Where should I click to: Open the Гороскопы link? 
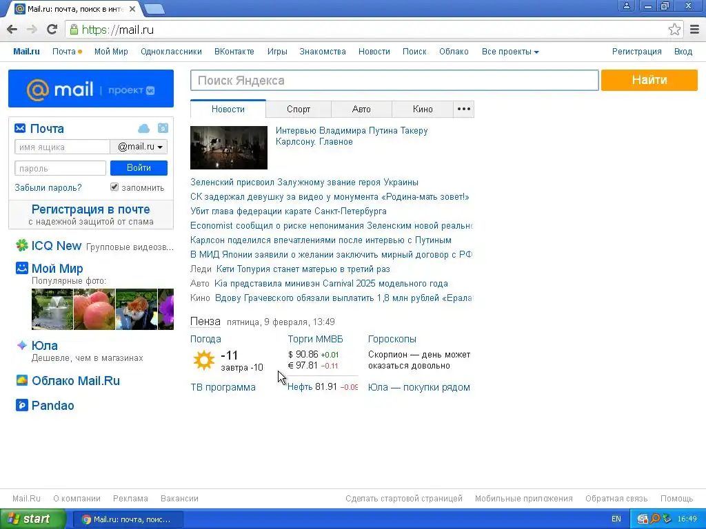392,339
